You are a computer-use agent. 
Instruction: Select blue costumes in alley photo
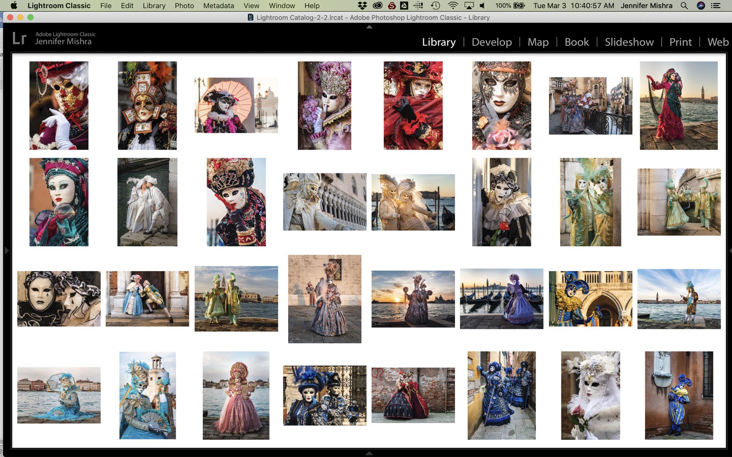coord(501,395)
